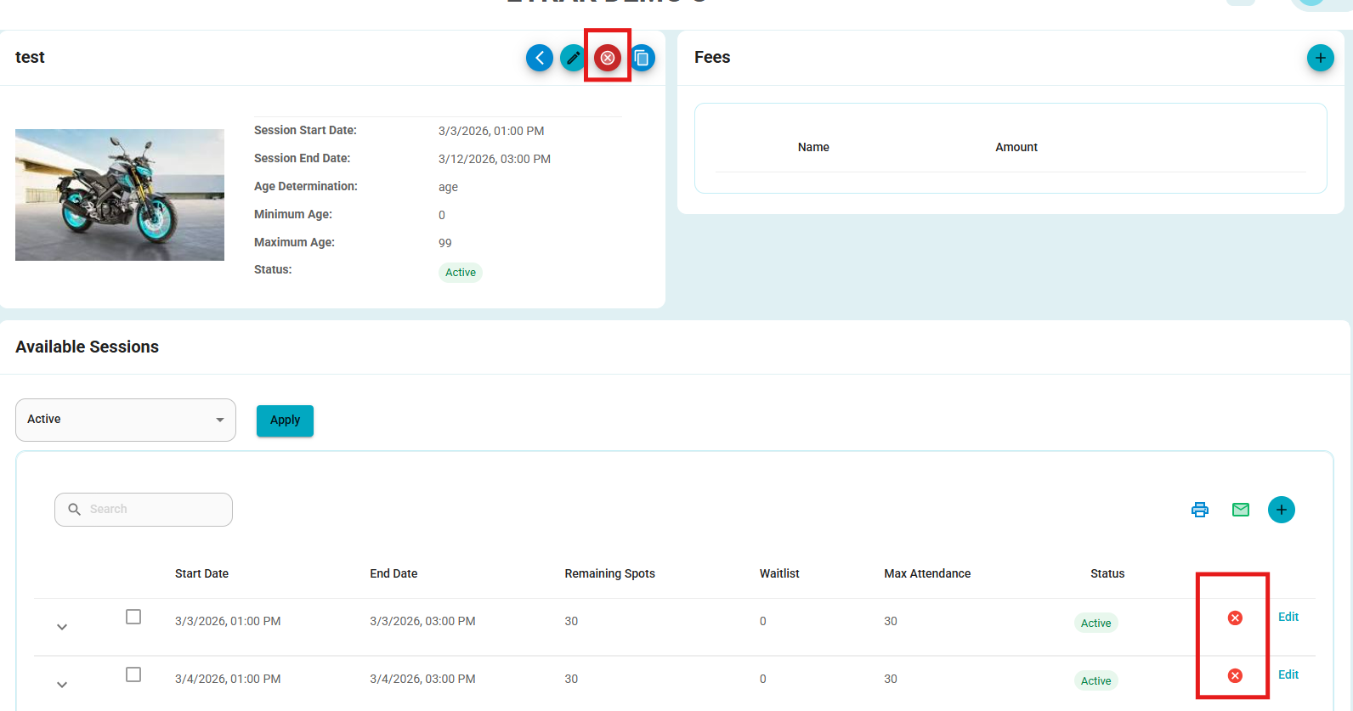Click the printer icon above sessions table
The height and width of the screenshot is (711, 1353).
[x=1200, y=510]
